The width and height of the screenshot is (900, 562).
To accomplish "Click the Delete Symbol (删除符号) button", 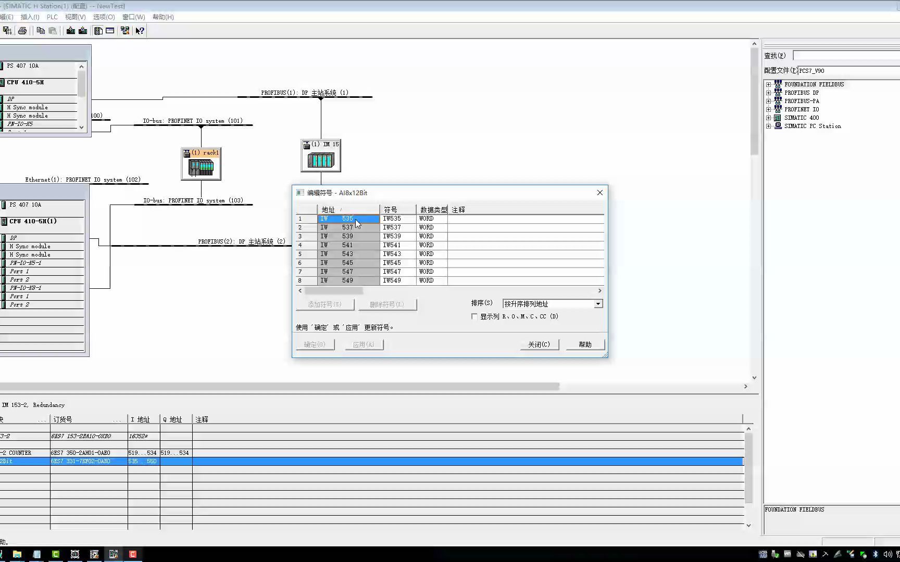I will tap(387, 304).
